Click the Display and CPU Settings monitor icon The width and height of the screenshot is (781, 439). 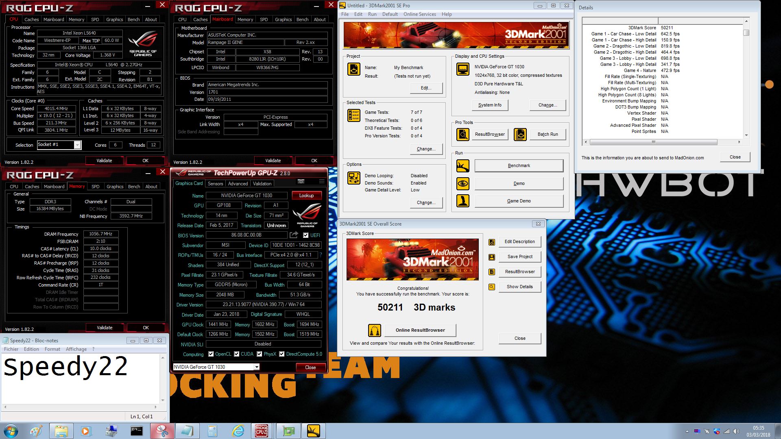462,69
